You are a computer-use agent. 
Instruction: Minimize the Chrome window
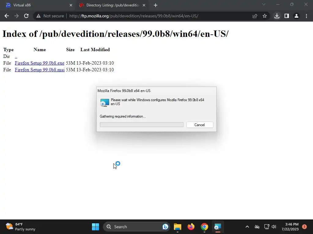tap(278, 4)
